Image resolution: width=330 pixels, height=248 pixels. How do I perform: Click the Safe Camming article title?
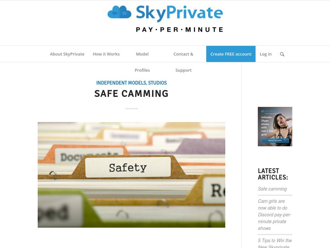coord(131,94)
